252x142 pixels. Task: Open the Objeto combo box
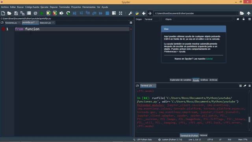click(x=204, y=19)
